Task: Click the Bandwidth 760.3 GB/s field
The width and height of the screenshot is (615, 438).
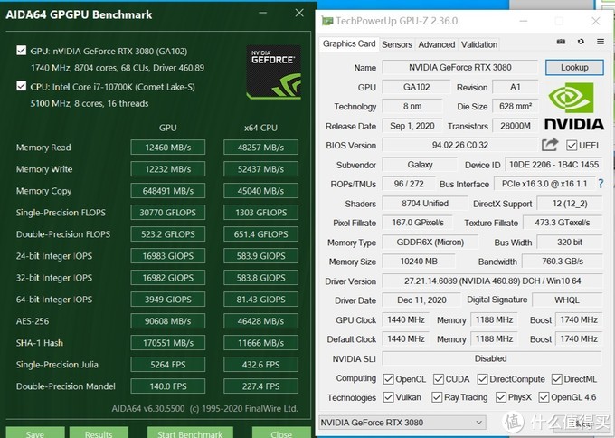Action: click(x=563, y=262)
